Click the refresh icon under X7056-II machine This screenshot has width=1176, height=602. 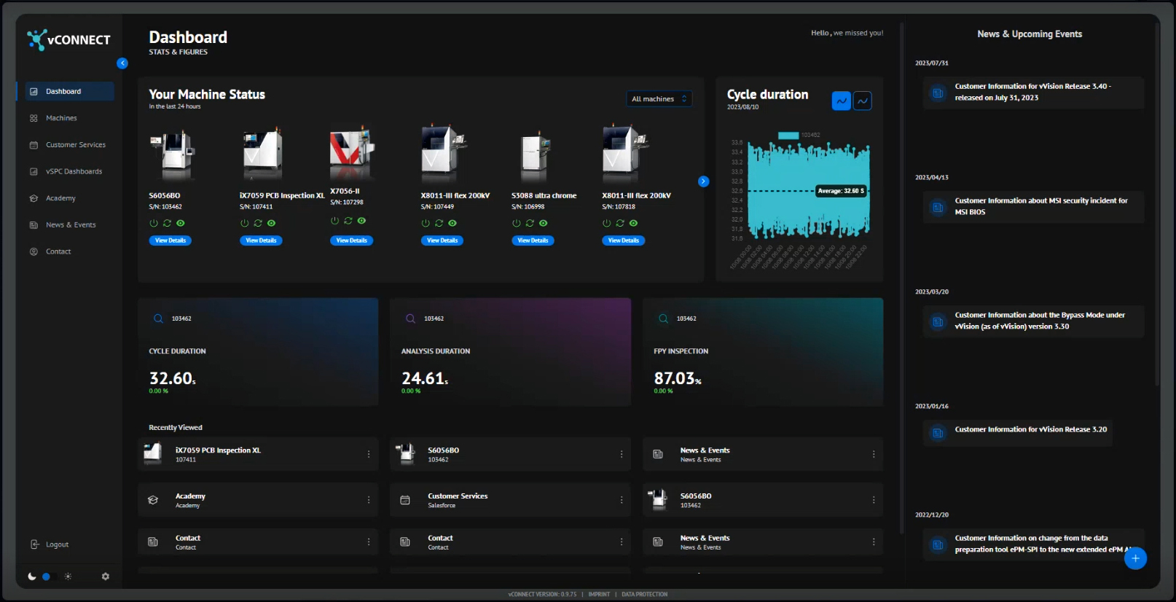[x=348, y=221]
